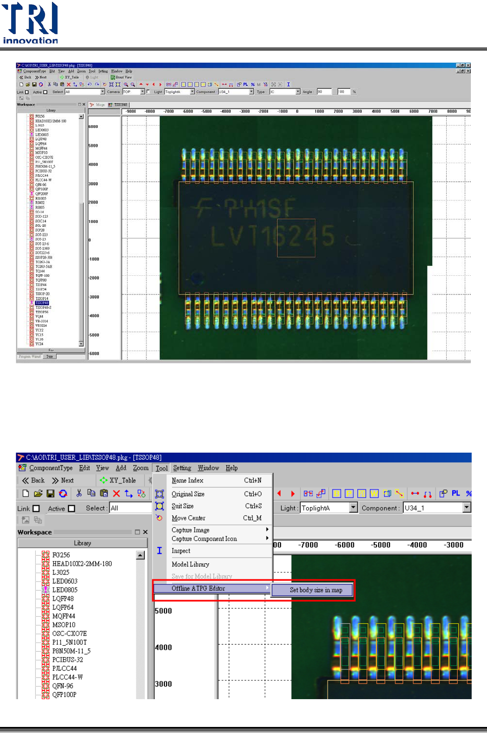Viewport: 487px width, 733px height.
Task: Expand the Component U34_1 dropdown in lower window
Action: pyautogui.click(x=467, y=508)
